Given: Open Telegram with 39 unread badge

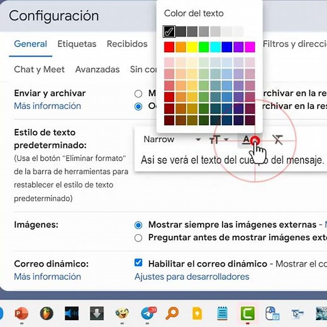Looking at the screenshot, I should [148, 313].
